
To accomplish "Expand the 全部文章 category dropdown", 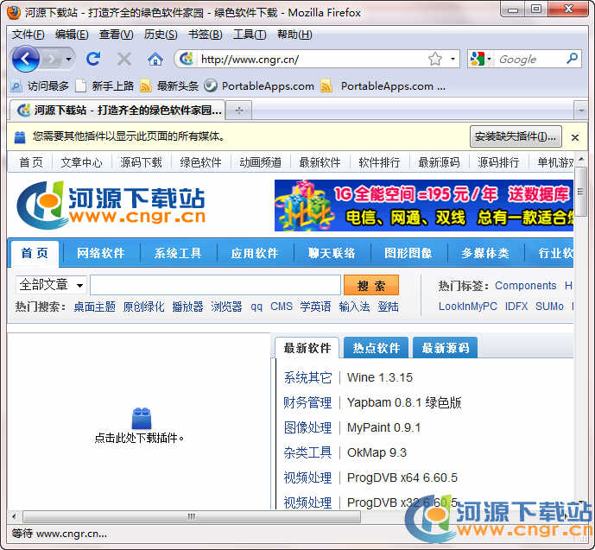I will tap(51, 285).
